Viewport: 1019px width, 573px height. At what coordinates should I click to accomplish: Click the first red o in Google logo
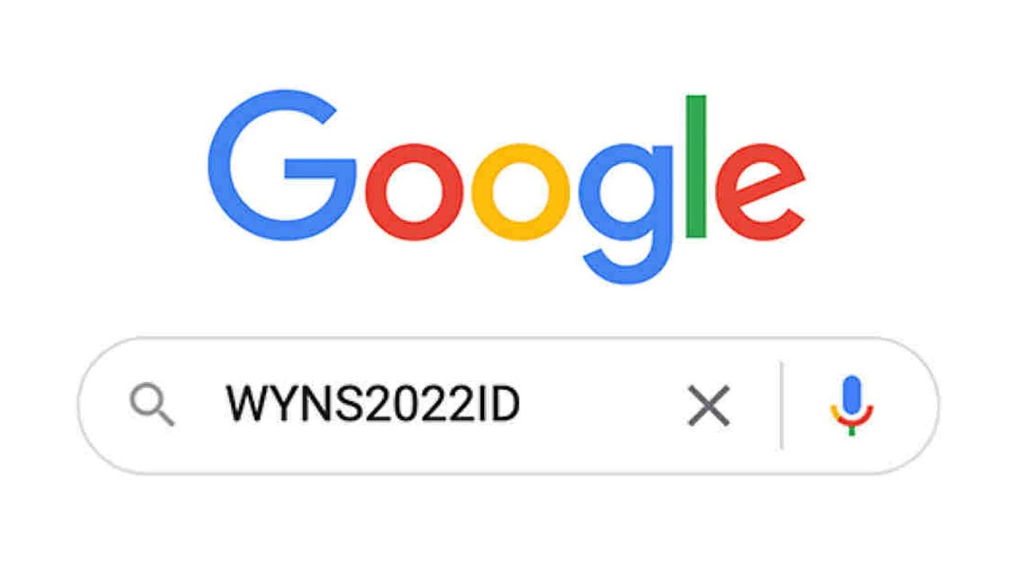coord(414,192)
